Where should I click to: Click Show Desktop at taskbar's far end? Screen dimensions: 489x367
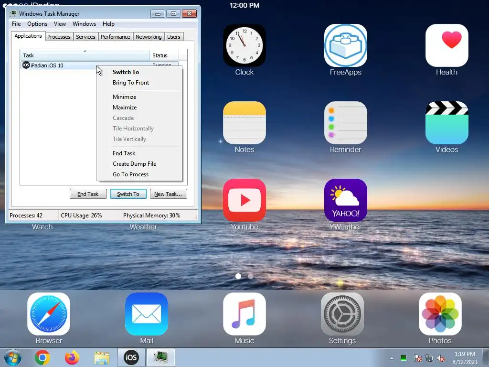[x=486, y=357]
